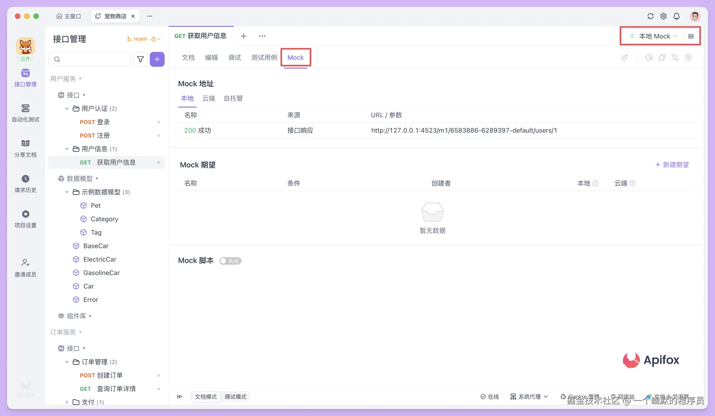Open the 调试 tab
The image size is (715, 416).
tap(235, 58)
